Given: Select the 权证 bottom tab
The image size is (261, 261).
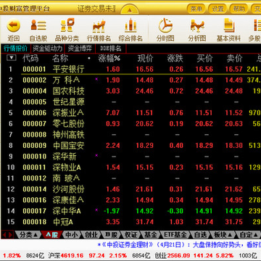Looking at the screenshot, I should click(x=131, y=235).
